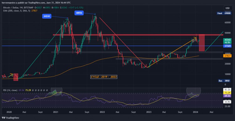Screen dimensions: 235x121
Task: Click the Haut 69000 price tag
Action: [224, 13]
